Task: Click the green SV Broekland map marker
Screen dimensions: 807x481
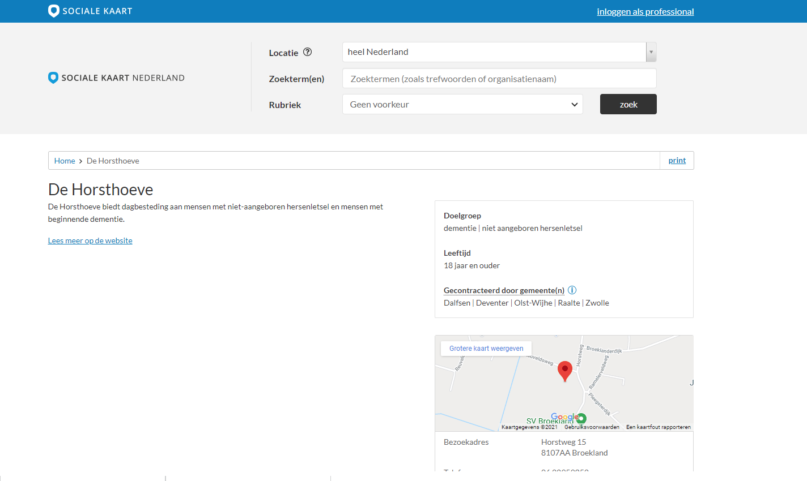Action: [581, 419]
